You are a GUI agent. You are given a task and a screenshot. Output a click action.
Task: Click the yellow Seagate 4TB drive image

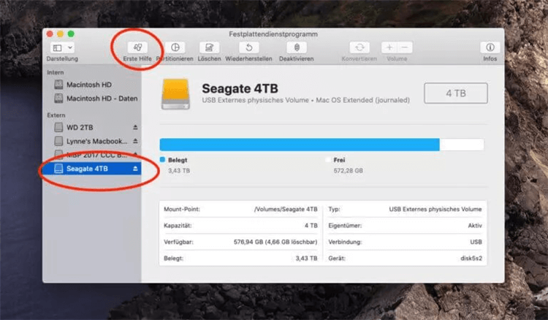point(175,94)
